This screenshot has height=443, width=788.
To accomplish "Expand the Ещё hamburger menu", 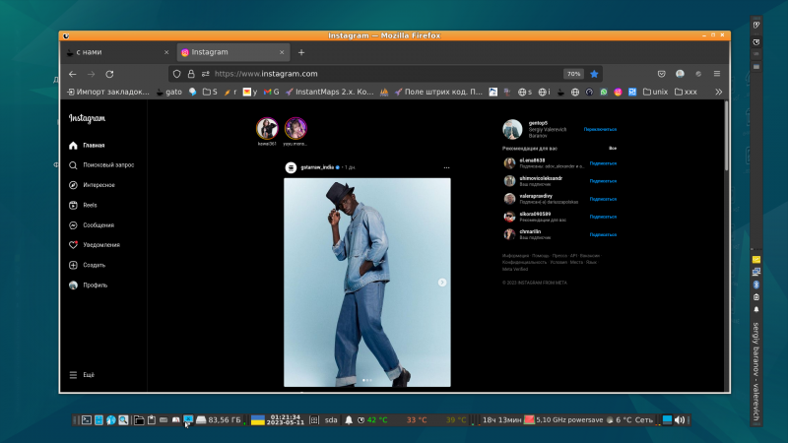I will [x=73, y=375].
